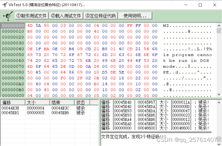Close the VirTest window

pos(215,5)
